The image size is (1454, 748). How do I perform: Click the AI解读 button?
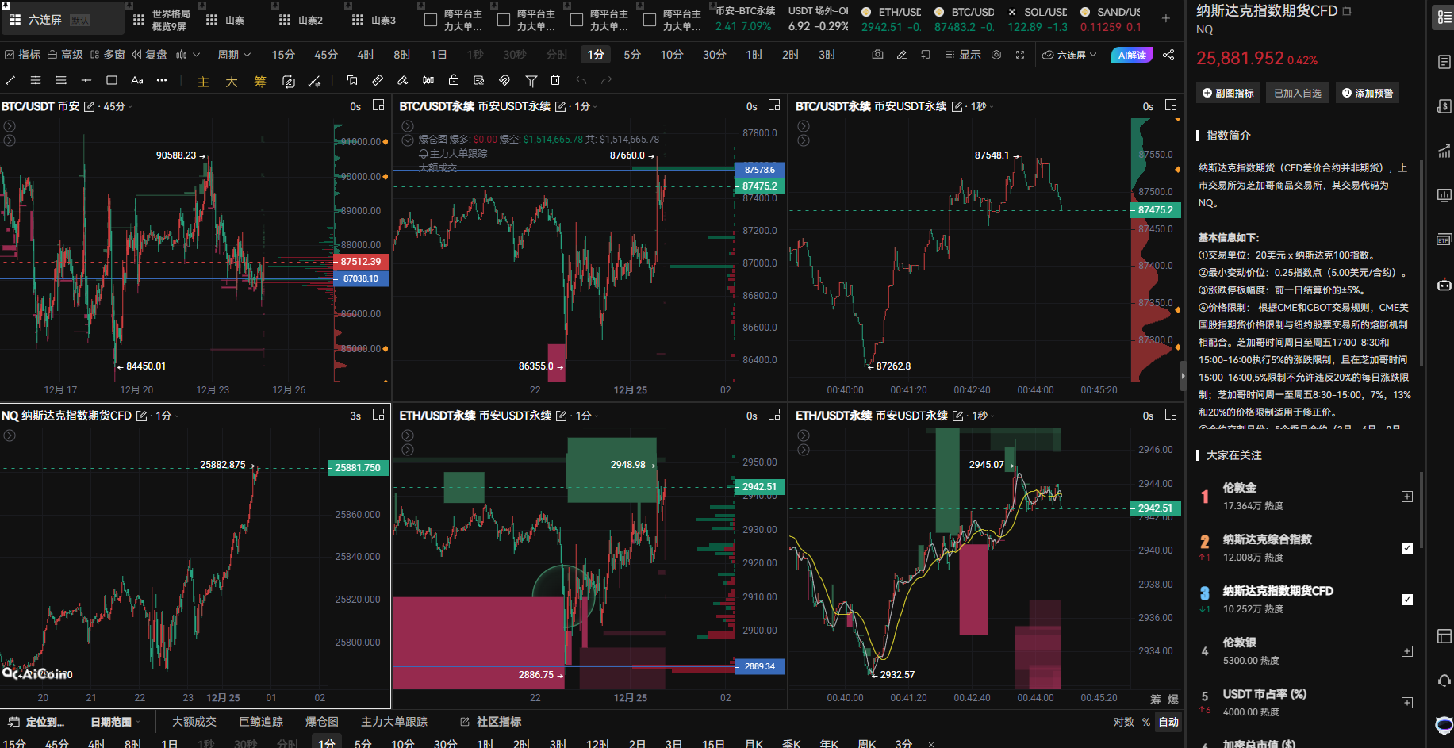coord(1132,55)
